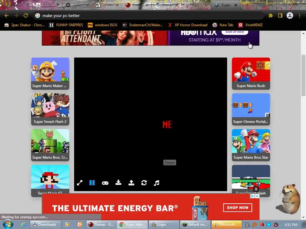Image resolution: width=306 pixels, height=229 pixels.
Task: Click the orange magnifier tray icon
Action: point(254,225)
